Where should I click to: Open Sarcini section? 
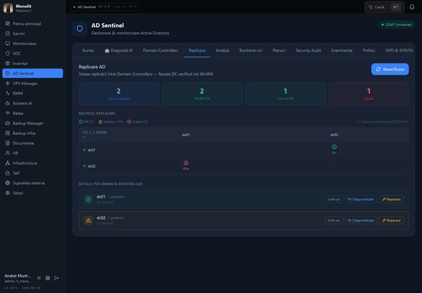32,34
